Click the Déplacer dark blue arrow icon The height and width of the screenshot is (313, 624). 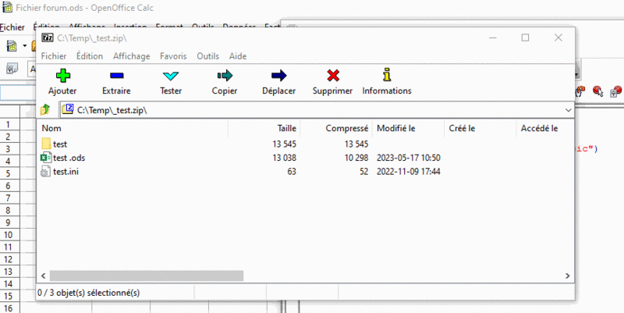click(278, 76)
